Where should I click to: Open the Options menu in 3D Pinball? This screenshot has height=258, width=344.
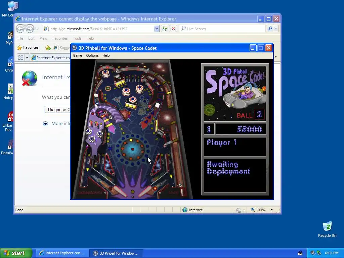click(x=92, y=55)
